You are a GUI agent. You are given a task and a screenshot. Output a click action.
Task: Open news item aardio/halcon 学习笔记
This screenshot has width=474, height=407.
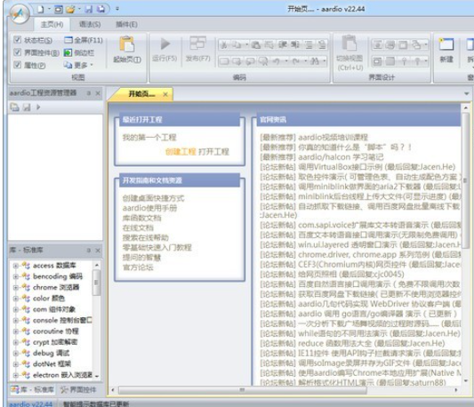[341, 157]
